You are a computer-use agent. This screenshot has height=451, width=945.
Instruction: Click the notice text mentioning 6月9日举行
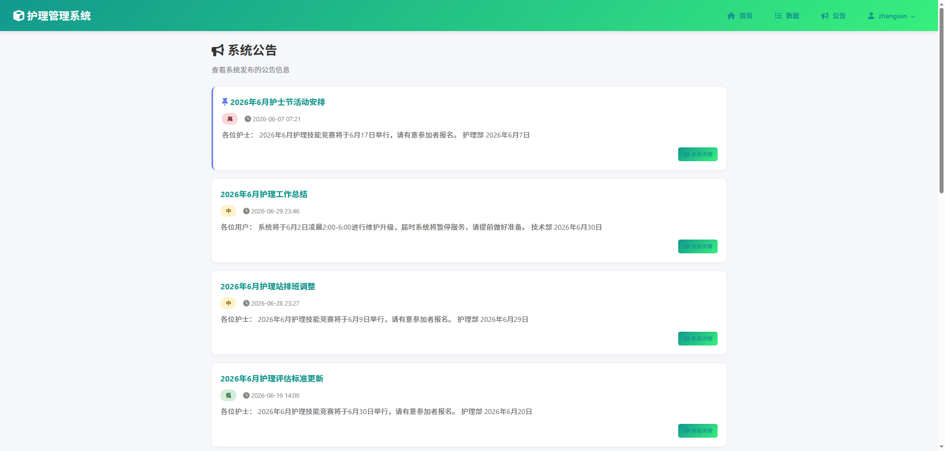[374, 319]
